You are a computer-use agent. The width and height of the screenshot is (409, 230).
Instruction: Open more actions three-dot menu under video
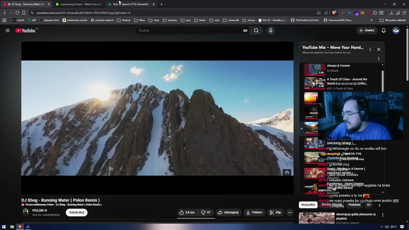coord(290,212)
